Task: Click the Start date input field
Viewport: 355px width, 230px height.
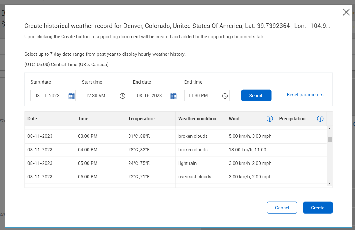Action: [49, 96]
